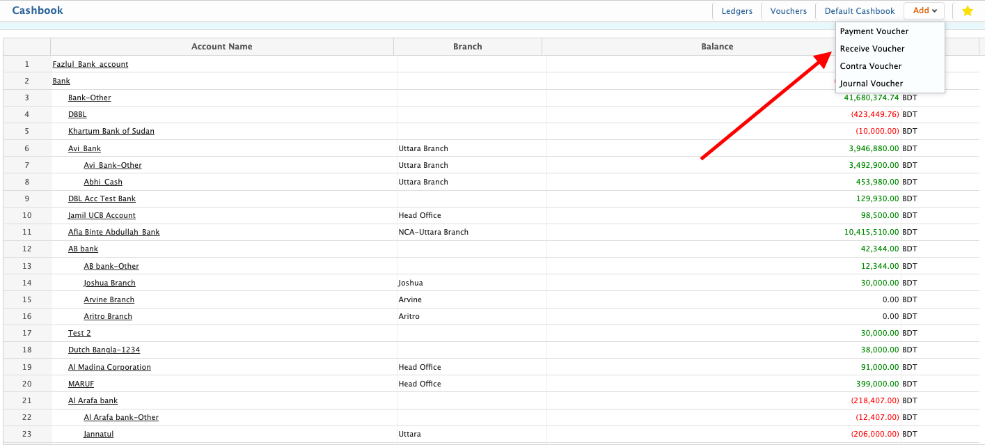Viewport: 985px width, 445px height.
Task: Select Payment Voucher from the menu
Action: [874, 31]
